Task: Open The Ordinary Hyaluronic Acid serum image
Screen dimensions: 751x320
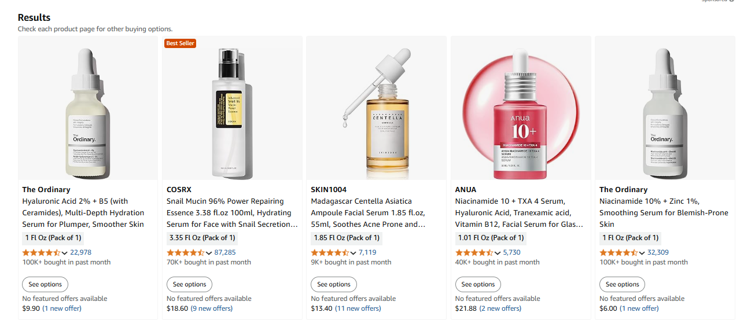Action: point(88,108)
